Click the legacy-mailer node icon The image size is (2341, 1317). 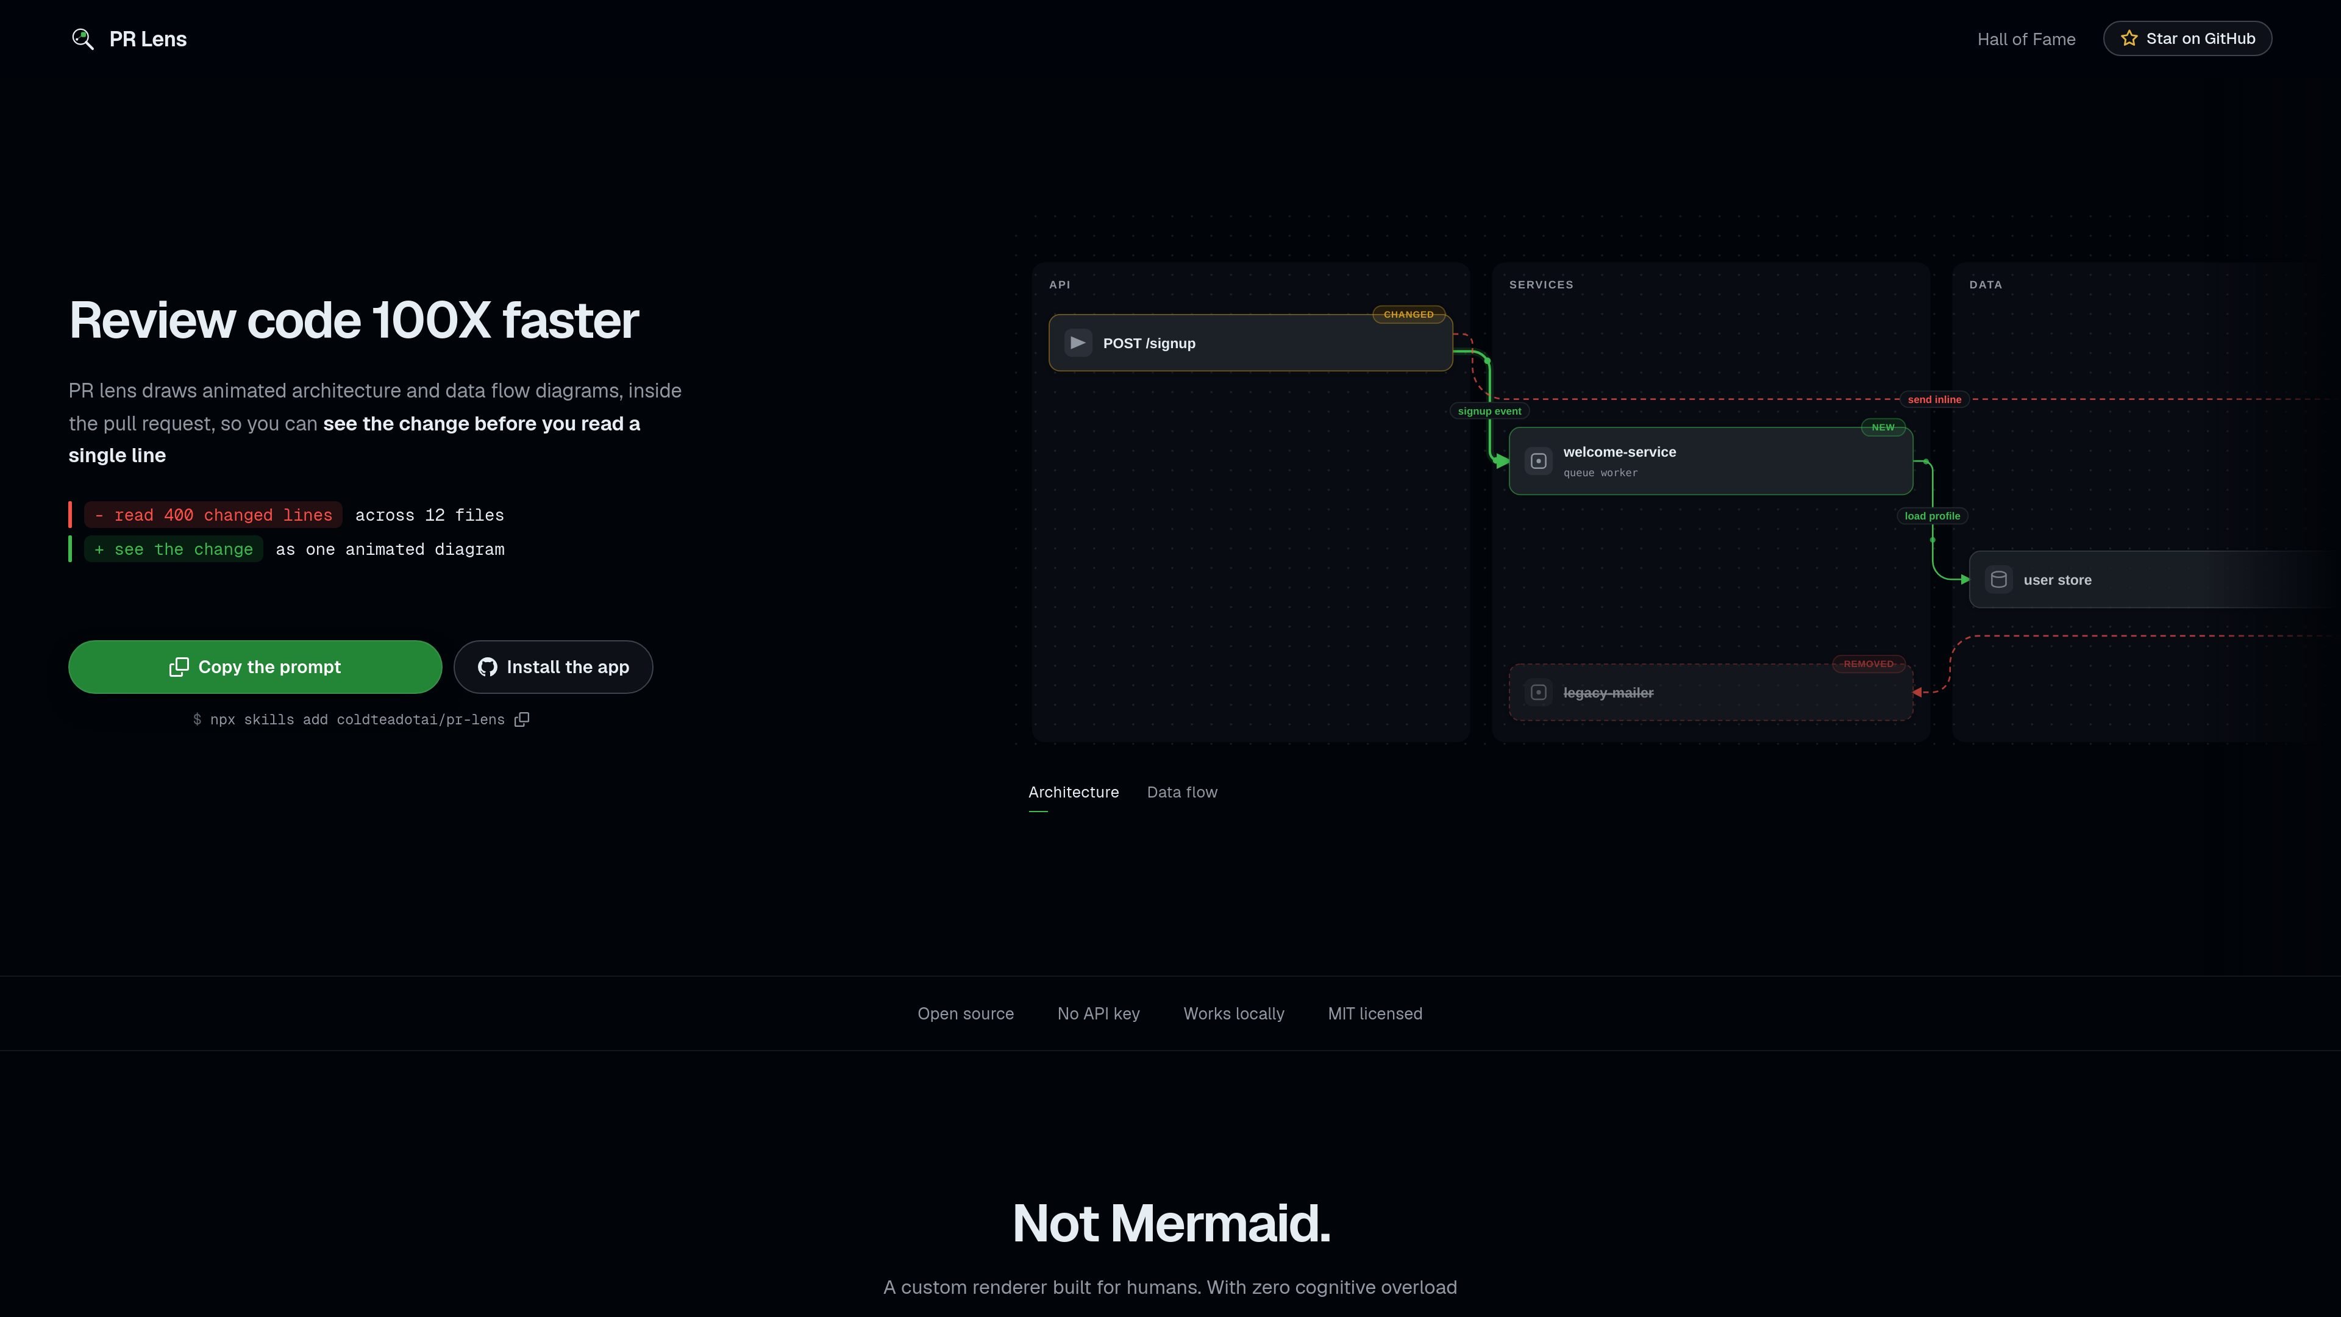click(1539, 693)
